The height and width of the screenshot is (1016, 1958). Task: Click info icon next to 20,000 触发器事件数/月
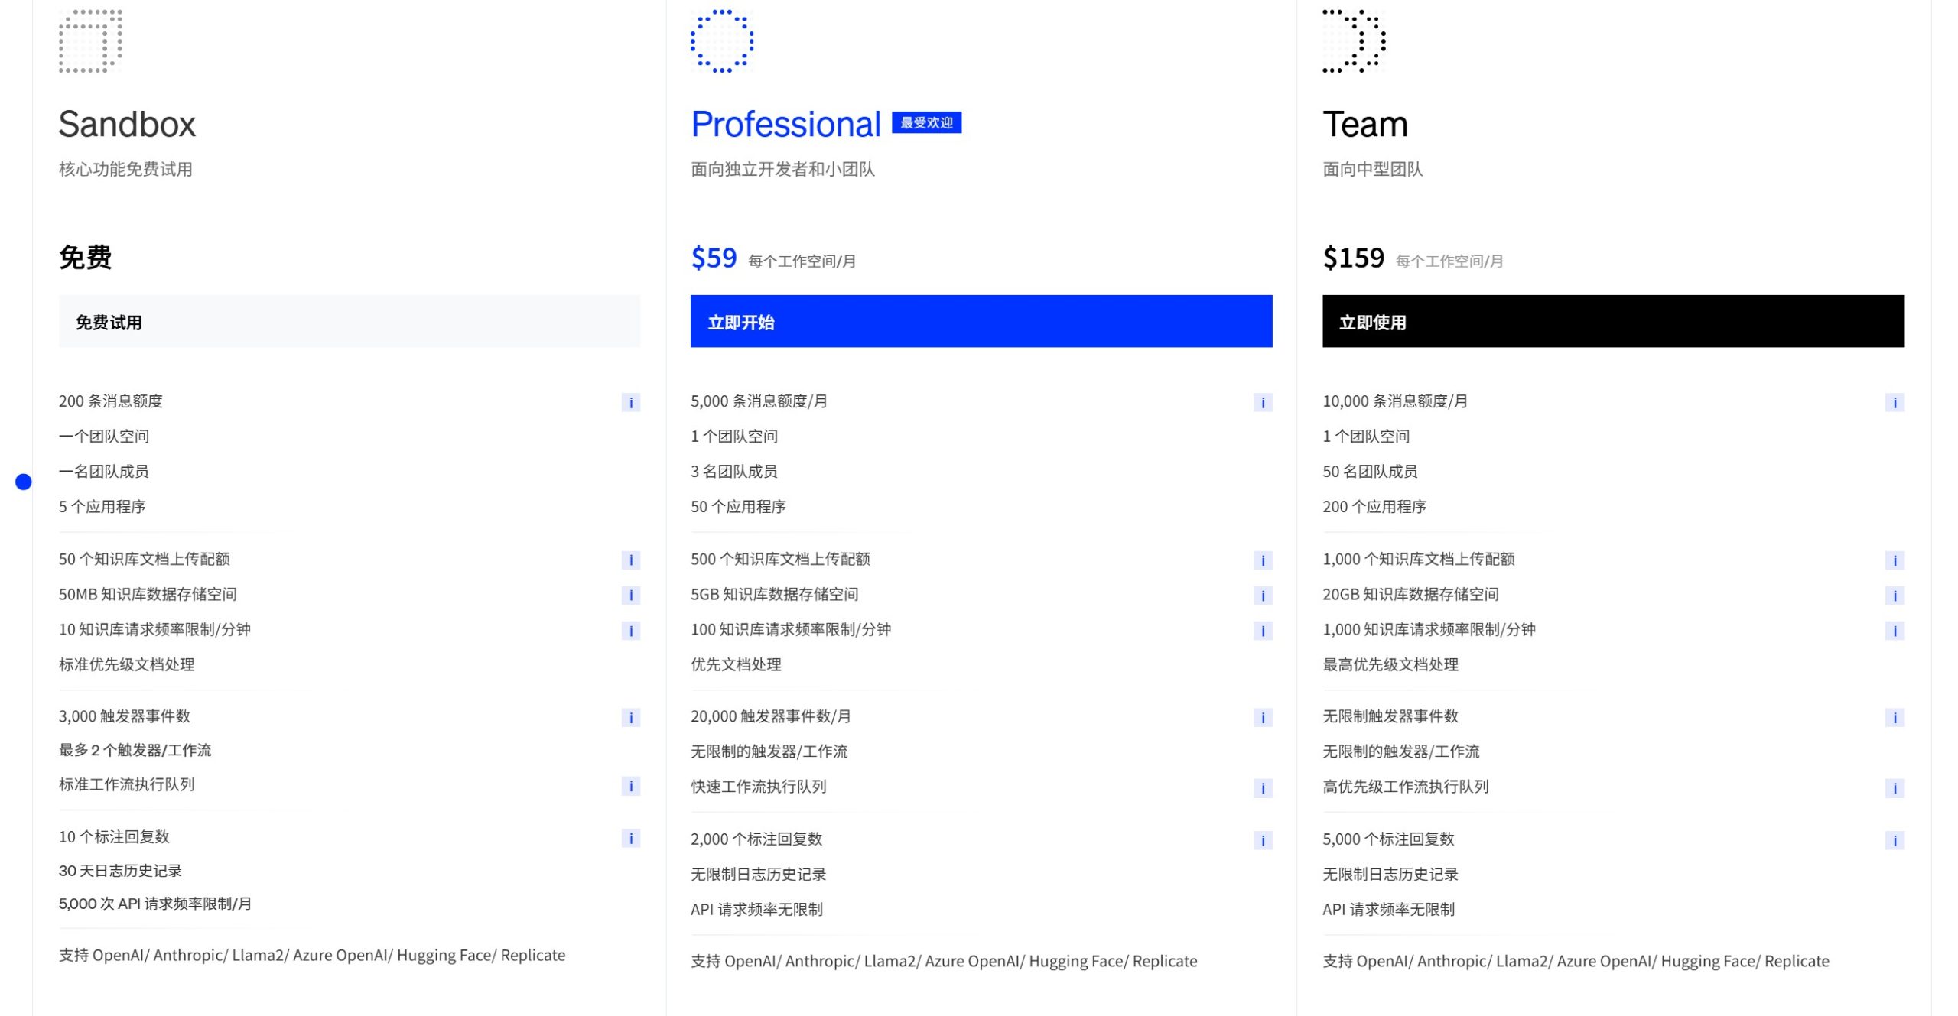[1262, 718]
